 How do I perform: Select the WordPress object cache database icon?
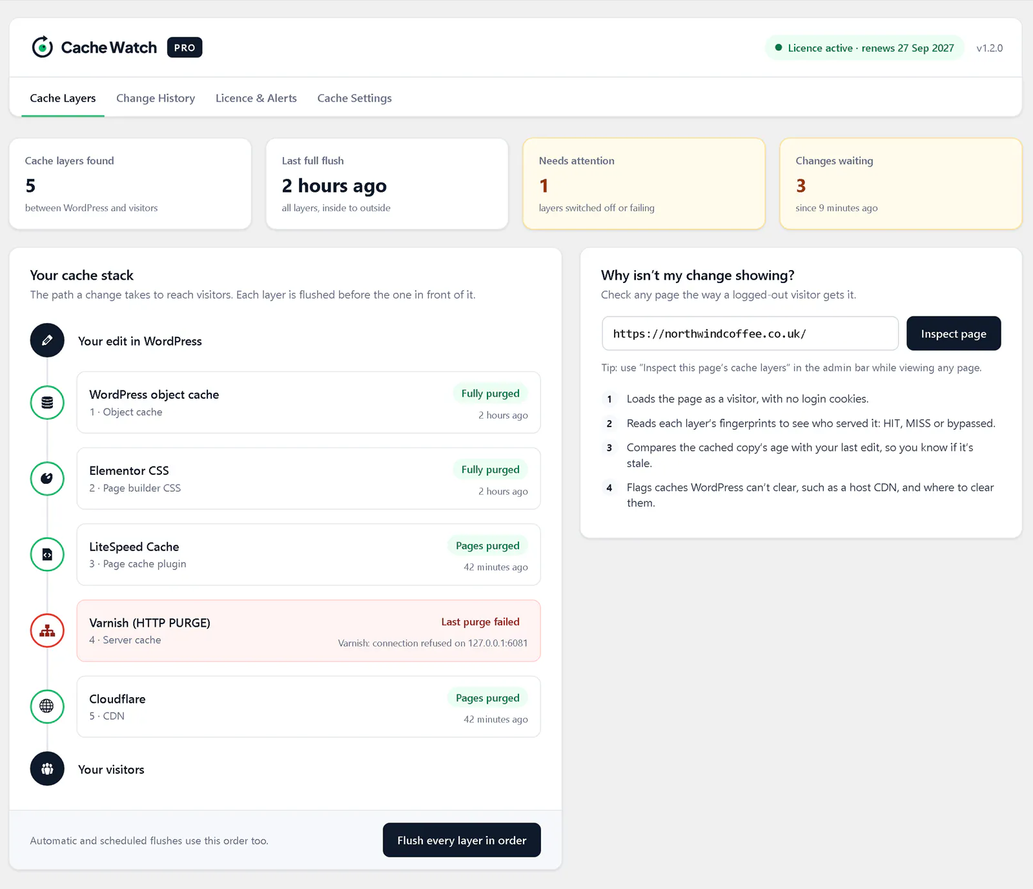[x=47, y=403]
